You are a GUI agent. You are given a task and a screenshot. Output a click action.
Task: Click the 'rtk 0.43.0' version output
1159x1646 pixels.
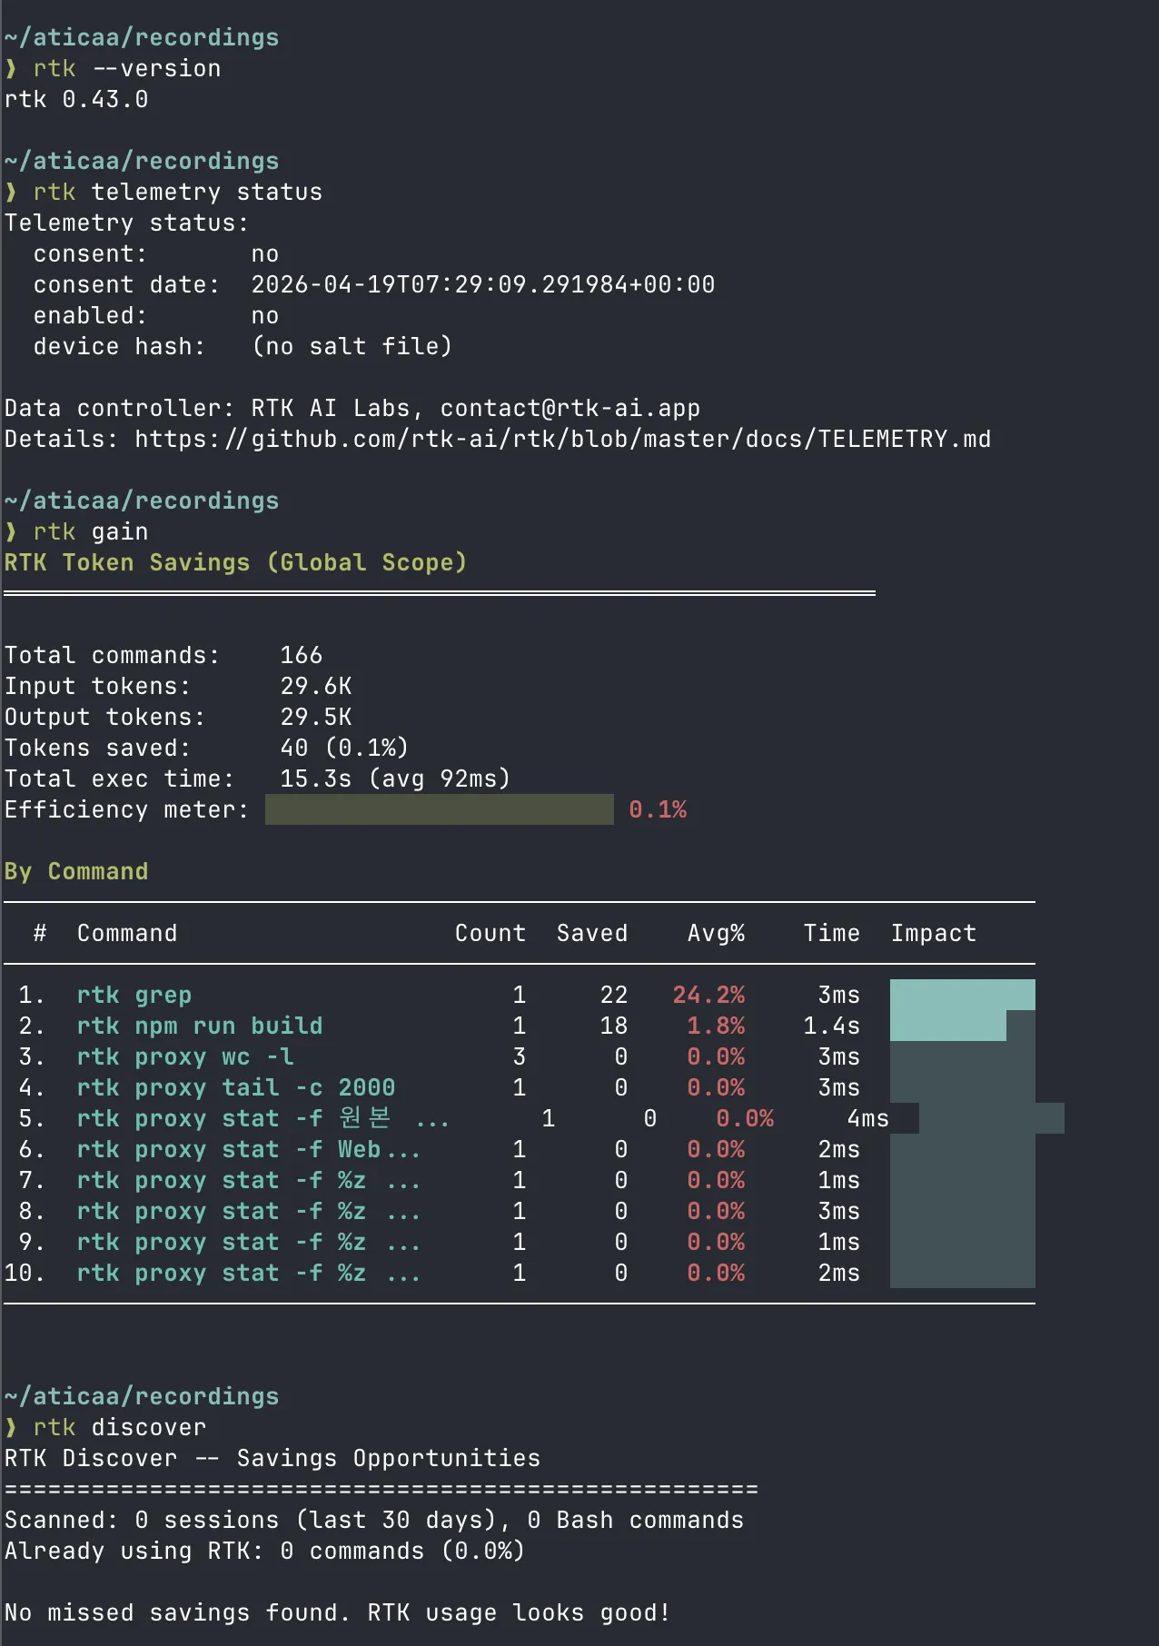76,99
